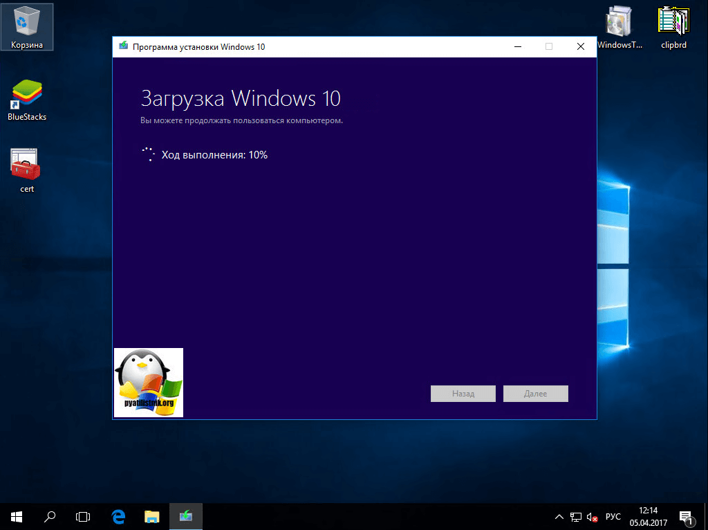Click the network status tray icon
The image size is (708, 530).
[575, 517]
